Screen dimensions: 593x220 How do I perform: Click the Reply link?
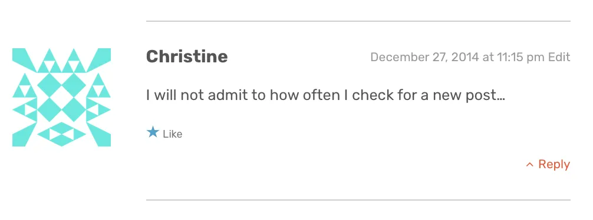point(554,165)
